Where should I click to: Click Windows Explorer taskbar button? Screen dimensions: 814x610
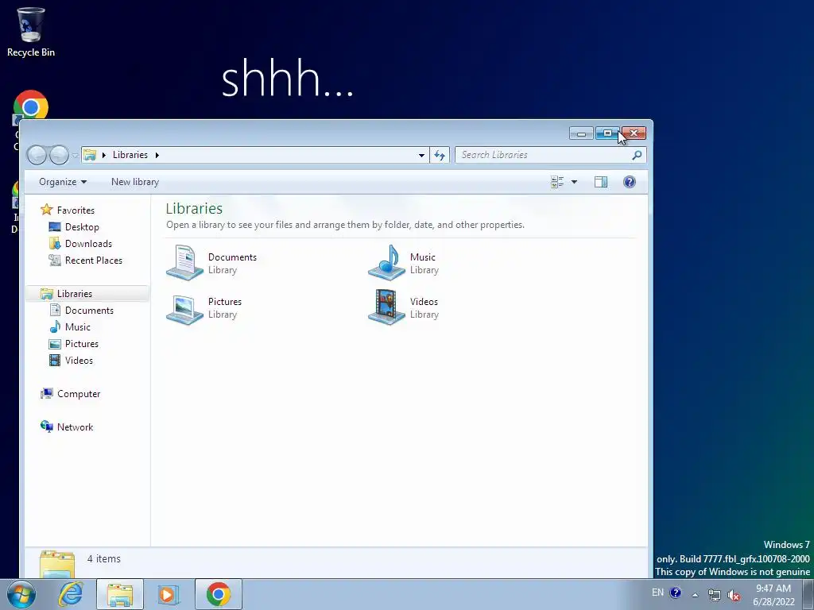[x=120, y=594]
